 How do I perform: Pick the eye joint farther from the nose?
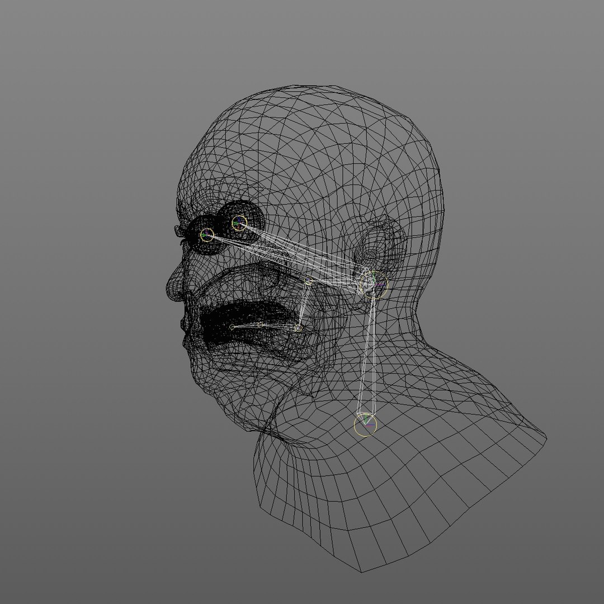pos(239,223)
